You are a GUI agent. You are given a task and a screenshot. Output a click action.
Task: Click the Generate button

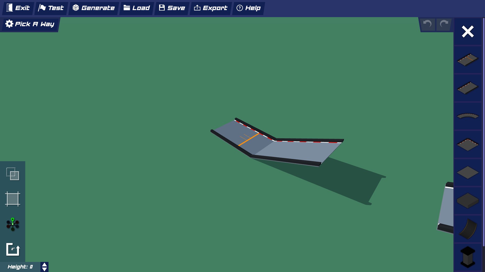click(94, 8)
